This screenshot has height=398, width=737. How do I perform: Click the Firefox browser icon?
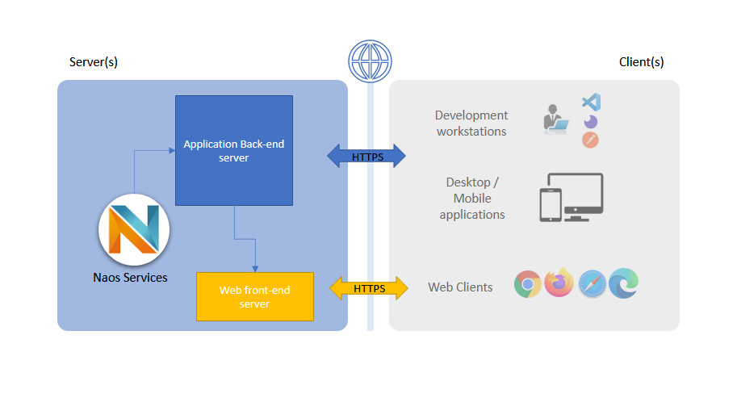pos(559,283)
